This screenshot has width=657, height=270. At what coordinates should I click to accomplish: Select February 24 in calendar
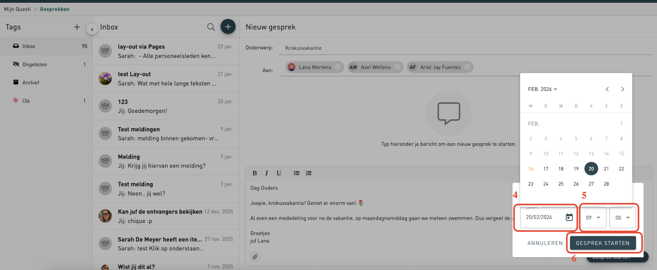(x=546, y=184)
